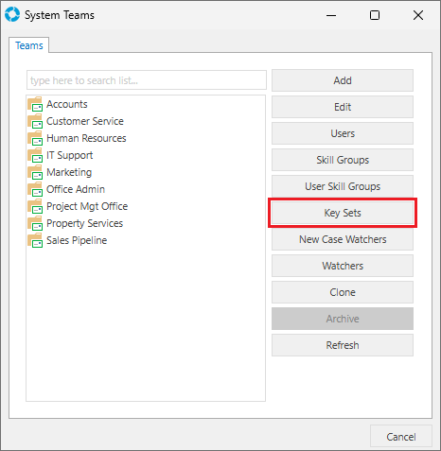Click the System Teams app logo
The image size is (441, 451).
pos(12,15)
